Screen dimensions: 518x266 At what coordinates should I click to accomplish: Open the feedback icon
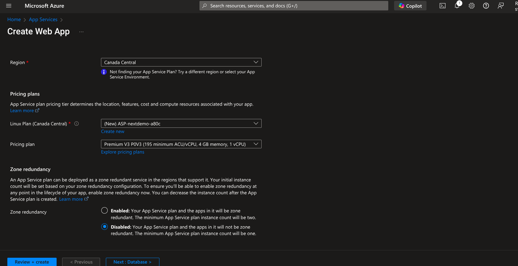[501, 6]
